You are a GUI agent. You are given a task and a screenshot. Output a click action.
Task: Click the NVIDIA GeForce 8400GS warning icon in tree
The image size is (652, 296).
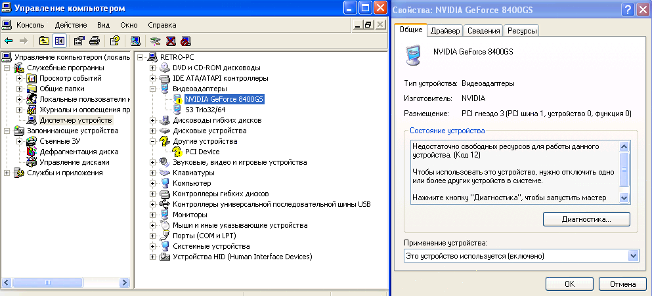[x=177, y=99]
